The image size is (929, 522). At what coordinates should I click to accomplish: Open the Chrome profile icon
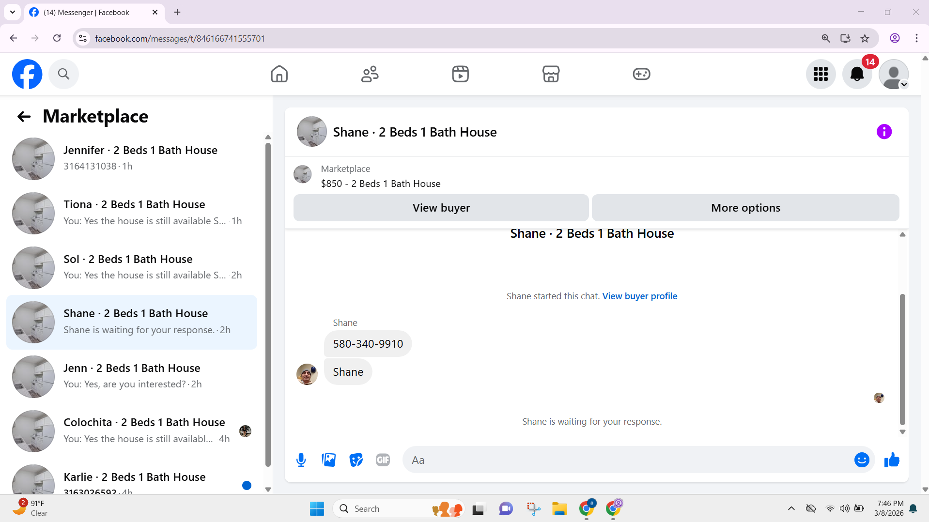[895, 38]
